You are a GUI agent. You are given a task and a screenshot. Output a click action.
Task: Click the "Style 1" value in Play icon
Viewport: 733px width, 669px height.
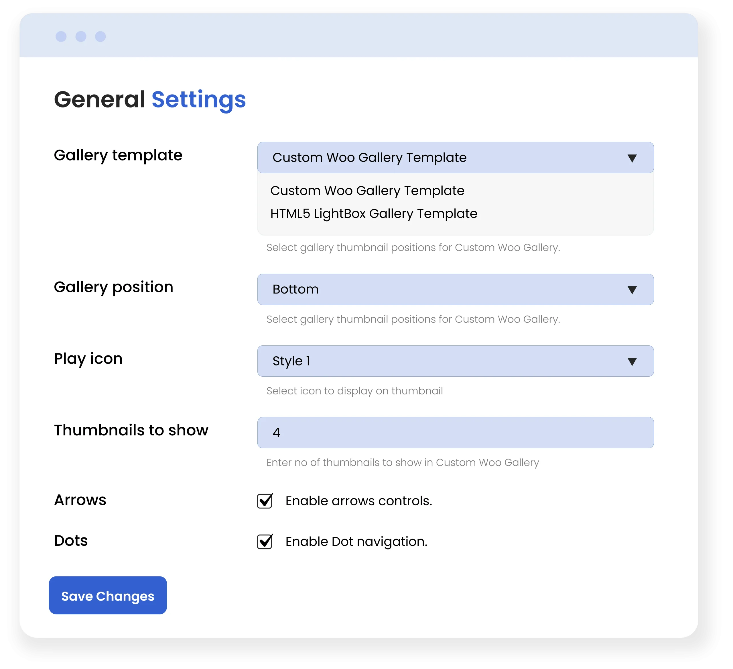pos(291,361)
